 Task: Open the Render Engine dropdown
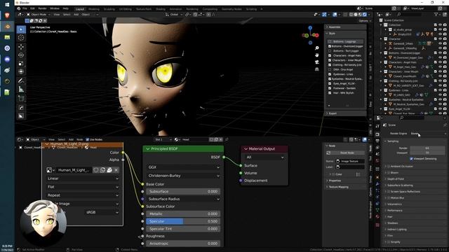click(428, 134)
